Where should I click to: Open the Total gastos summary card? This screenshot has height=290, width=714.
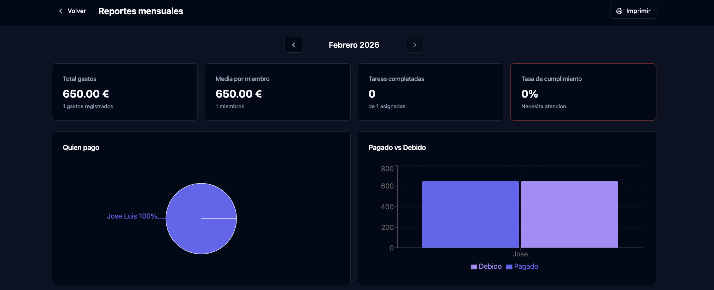pyautogui.click(x=124, y=92)
